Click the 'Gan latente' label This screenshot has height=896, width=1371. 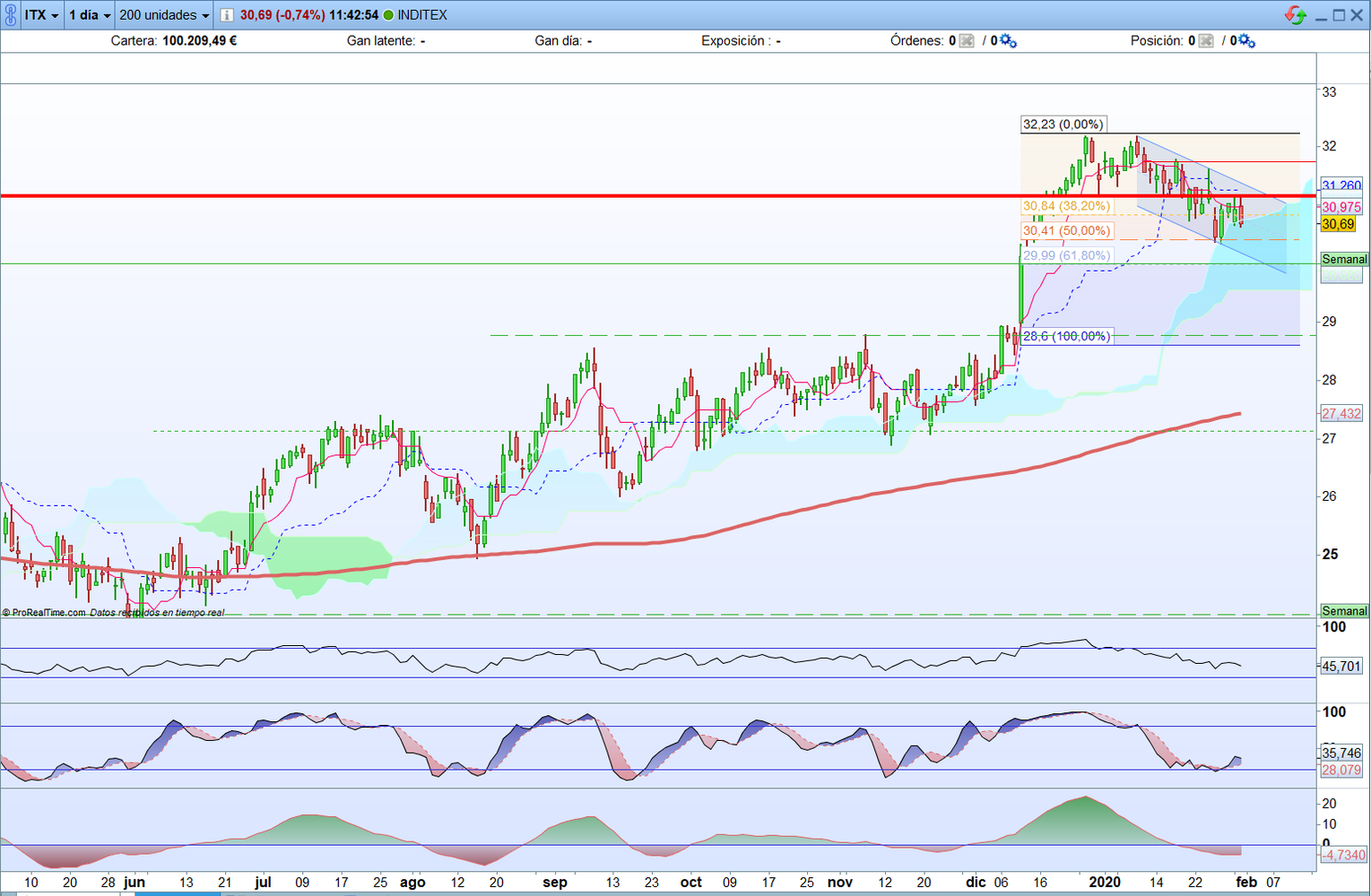[x=381, y=40]
